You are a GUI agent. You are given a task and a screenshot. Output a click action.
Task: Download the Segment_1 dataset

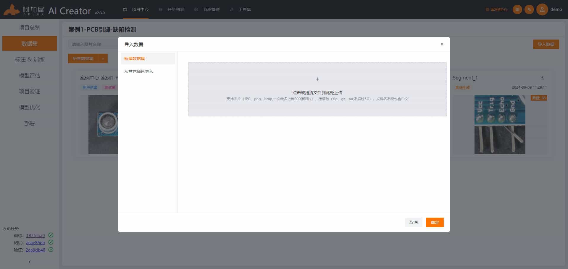(x=542, y=78)
